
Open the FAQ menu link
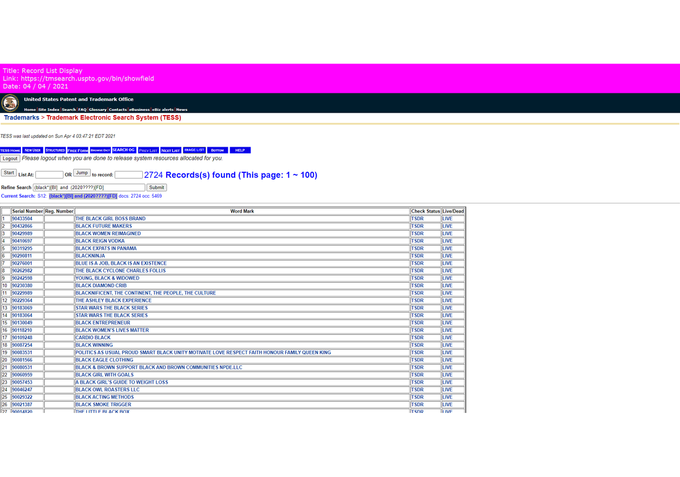point(82,109)
